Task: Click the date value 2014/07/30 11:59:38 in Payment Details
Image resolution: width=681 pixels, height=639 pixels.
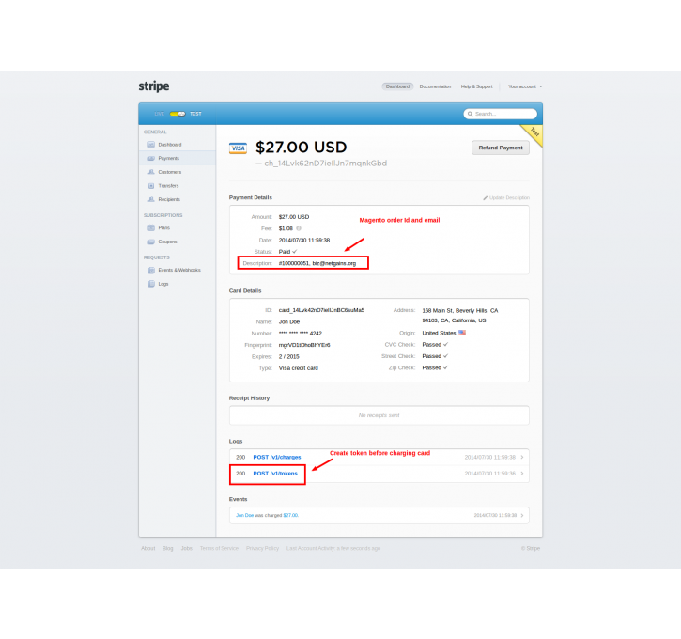Action: pyautogui.click(x=304, y=241)
